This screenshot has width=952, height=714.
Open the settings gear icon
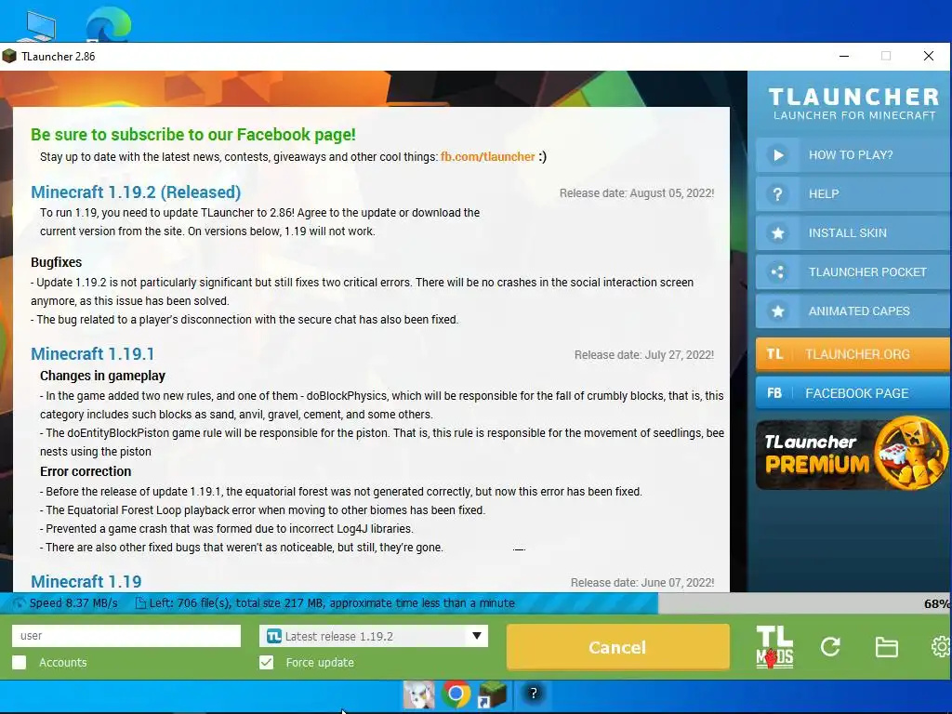[x=941, y=647]
